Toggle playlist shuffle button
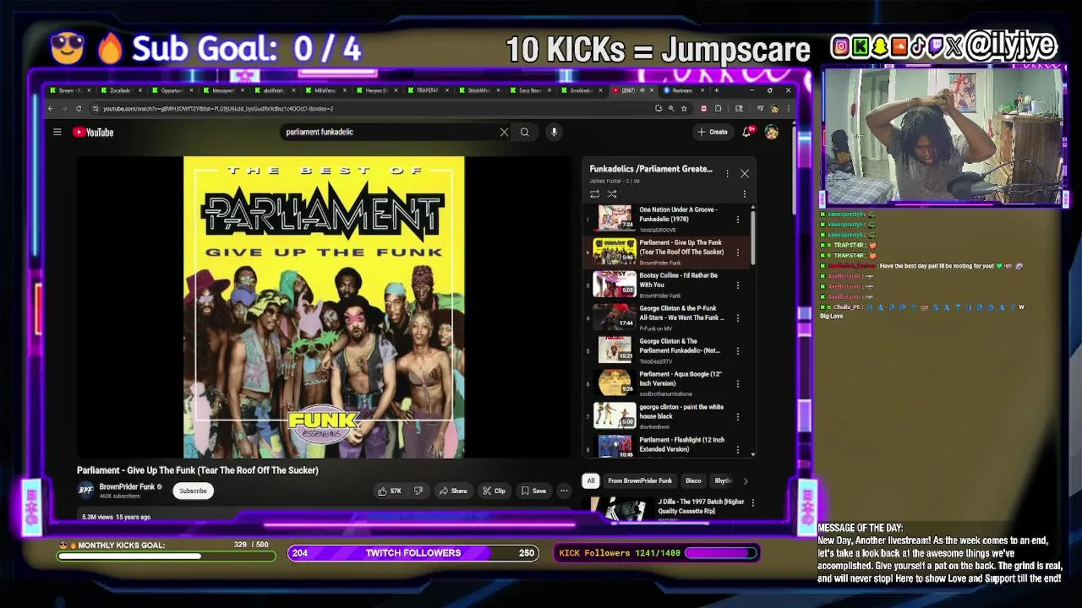 coord(612,194)
